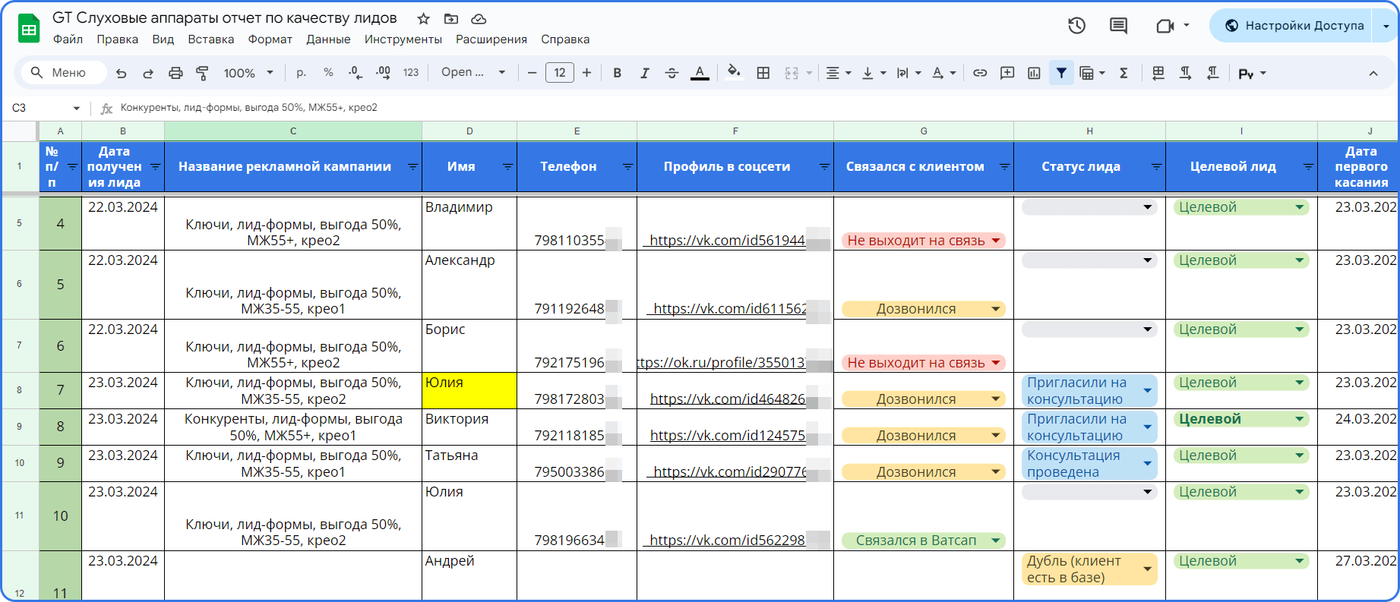Toggle the filter funnel button

click(x=1061, y=73)
